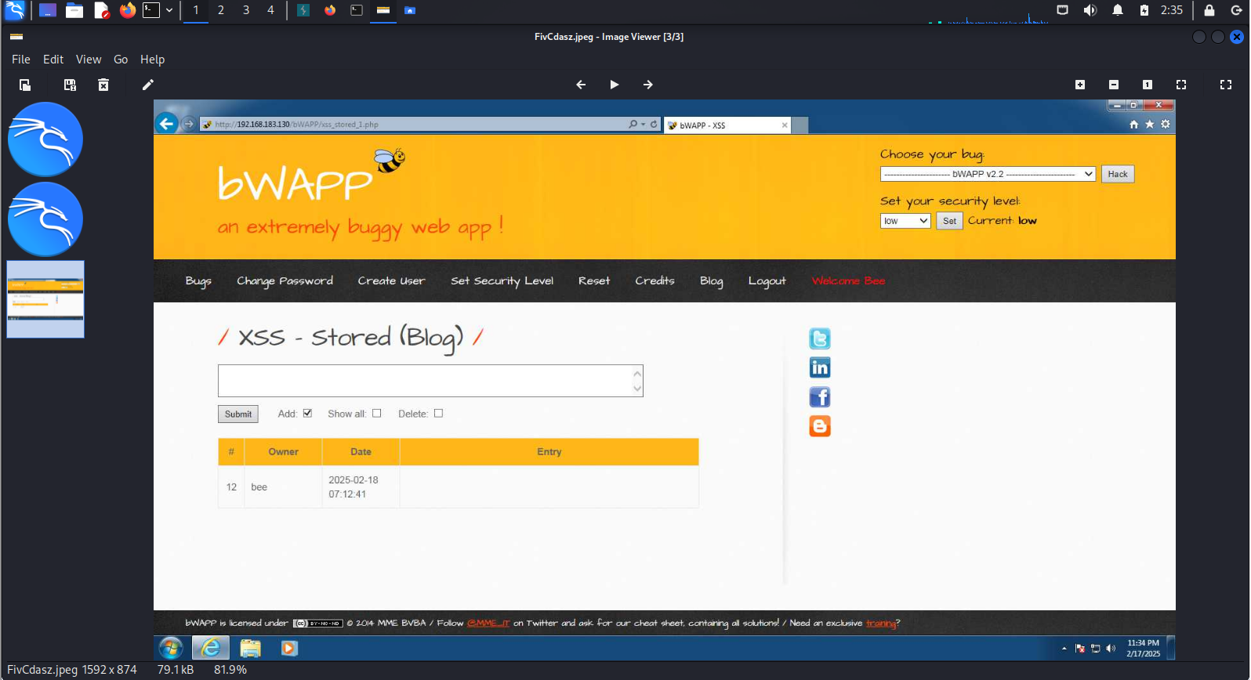The width and height of the screenshot is (1251, 680).
Task: Switch to the file manager taskbar window
Action: 410,10
